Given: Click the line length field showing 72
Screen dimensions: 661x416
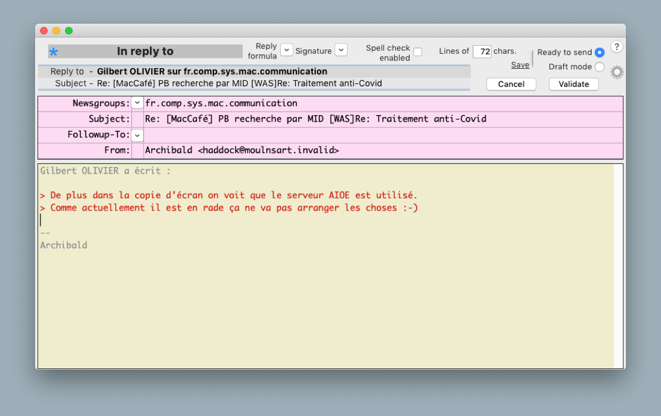Looking at the screenshot, I should 482,52.
